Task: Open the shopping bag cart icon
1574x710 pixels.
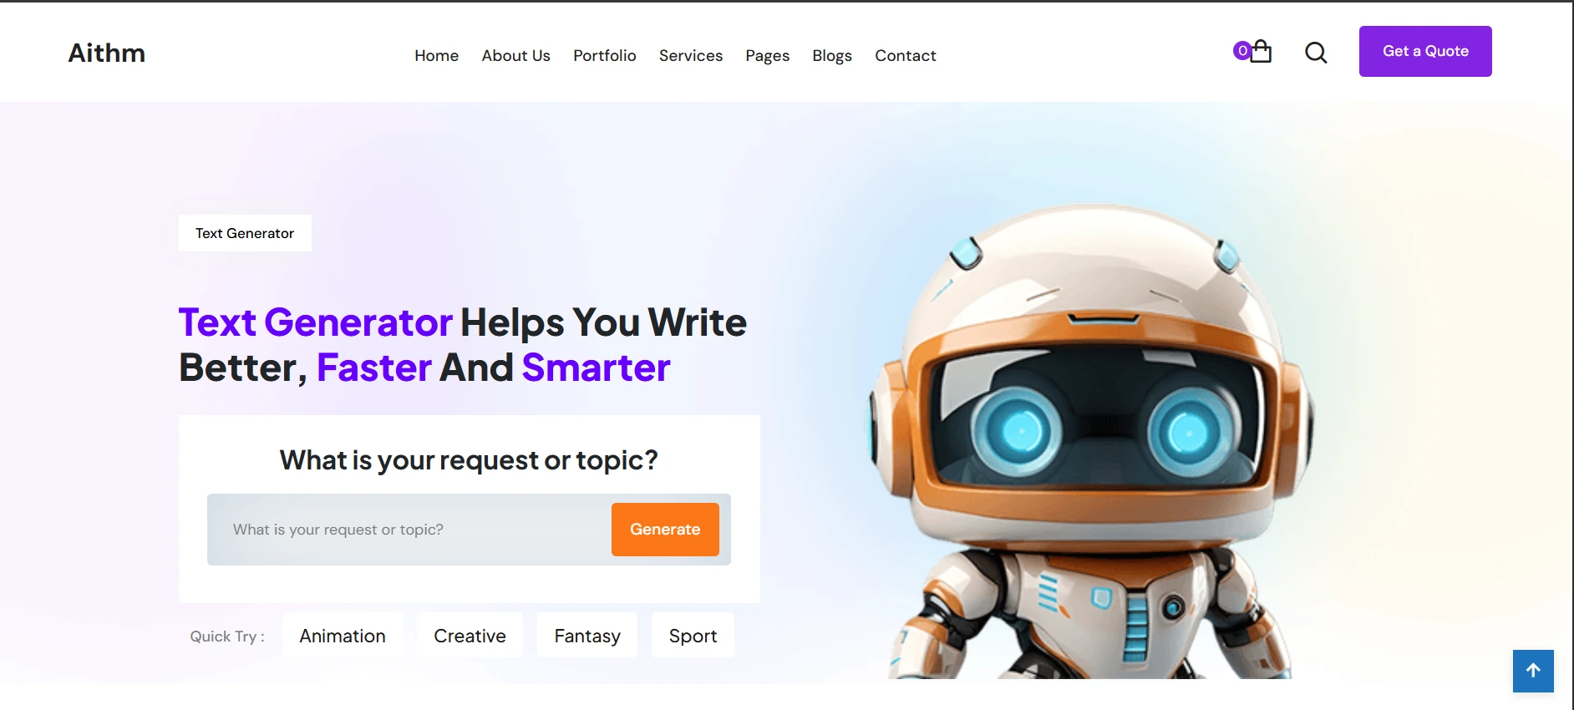Action: pyautogui.click(x=1261, y=52)
